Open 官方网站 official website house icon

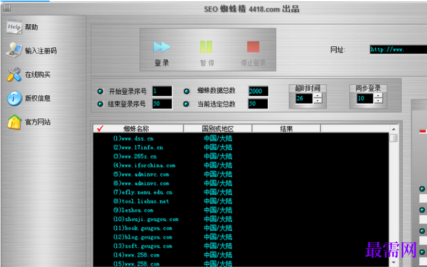pyautogui.click(x=14, y=122)
